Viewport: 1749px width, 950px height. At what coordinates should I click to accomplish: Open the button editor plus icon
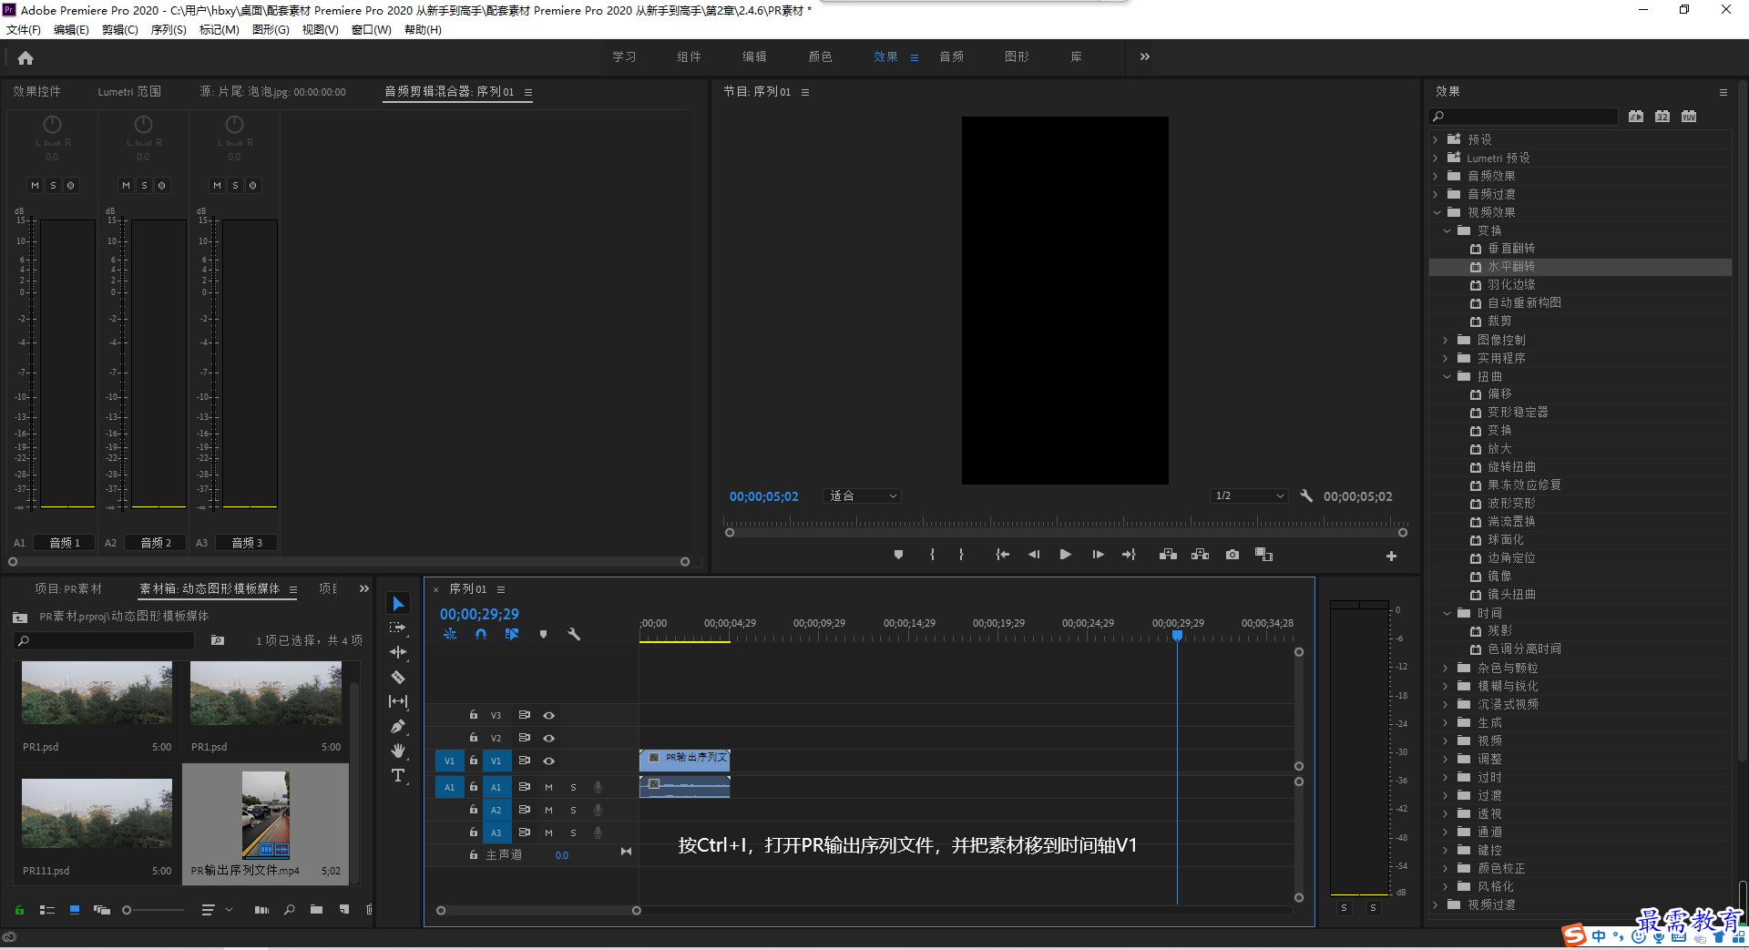point(1391,556)
